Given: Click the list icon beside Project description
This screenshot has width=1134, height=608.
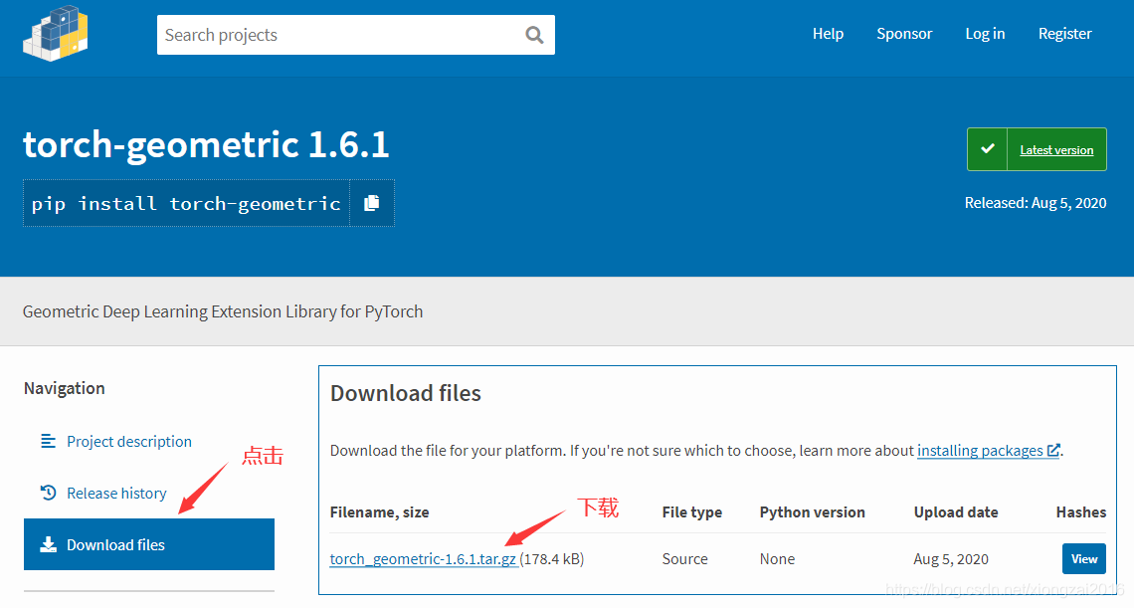Looking at the screenshot, I should [48, 441].
